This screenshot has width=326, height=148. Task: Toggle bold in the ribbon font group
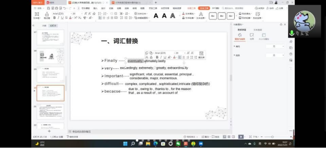tap(55, 18)
